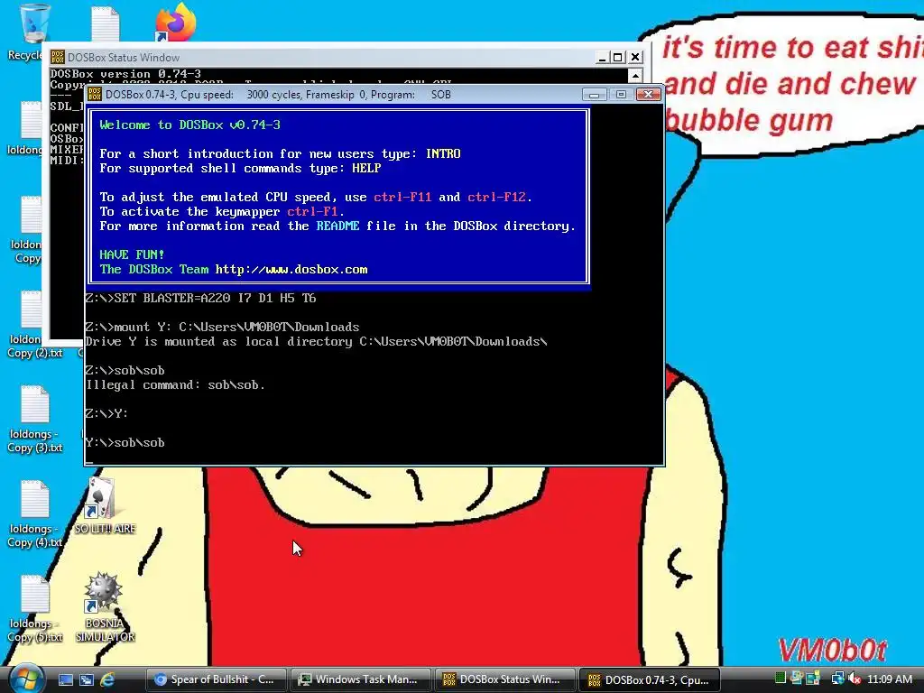This screenshot has height=693, width=924.
Task: Close the DOSBox 0.74-3 main window
Action: tap(648, 94)
